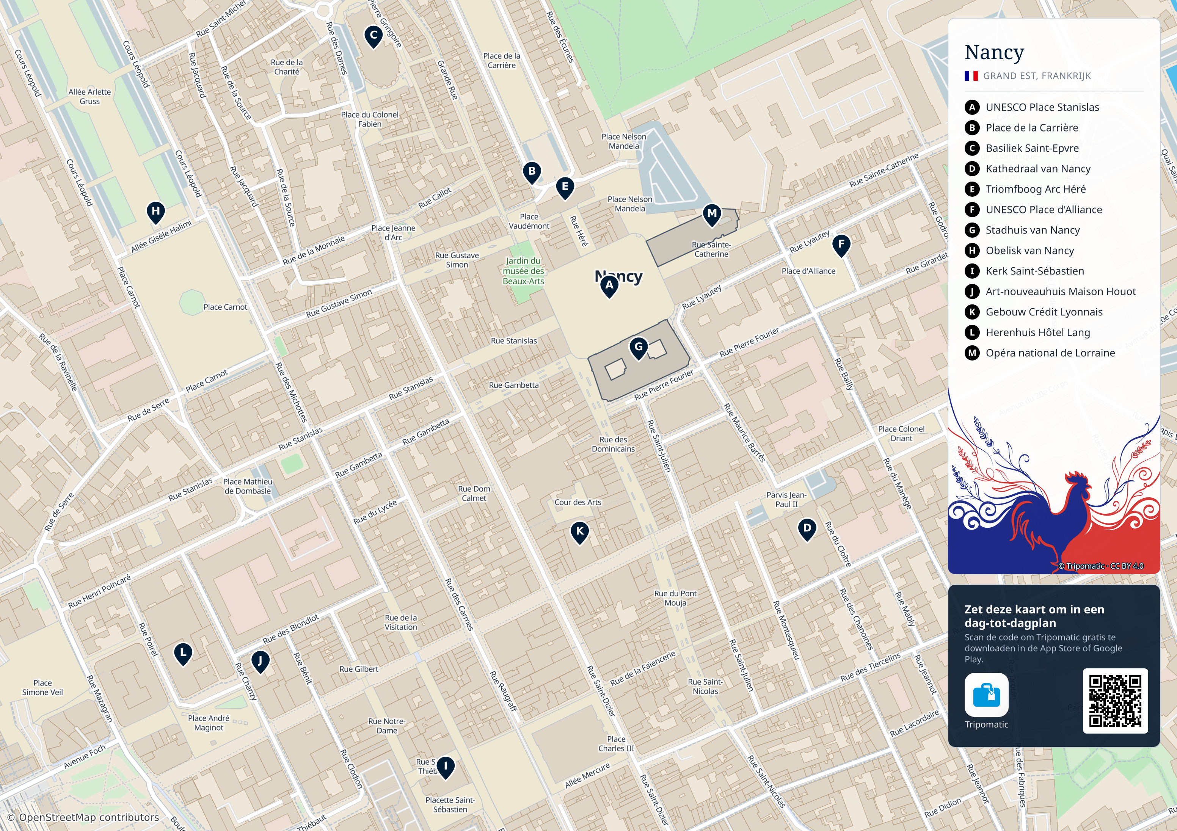The image size is (1177, 831).
Task: Select the 'Place Colonel Driant' map label
Action: click(901, 434)
